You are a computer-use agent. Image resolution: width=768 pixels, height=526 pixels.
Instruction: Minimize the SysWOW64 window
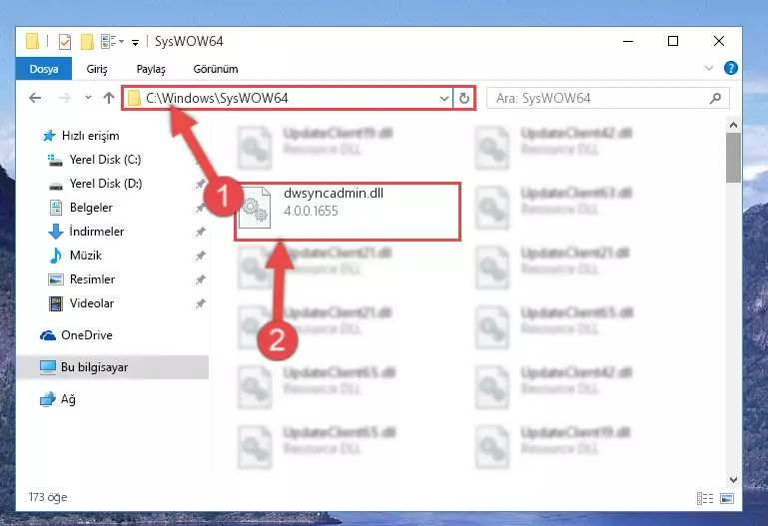628,42
